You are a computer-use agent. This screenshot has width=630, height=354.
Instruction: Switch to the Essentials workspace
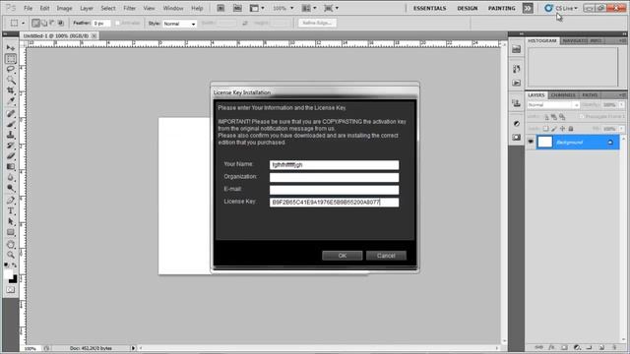click(429, 8)
